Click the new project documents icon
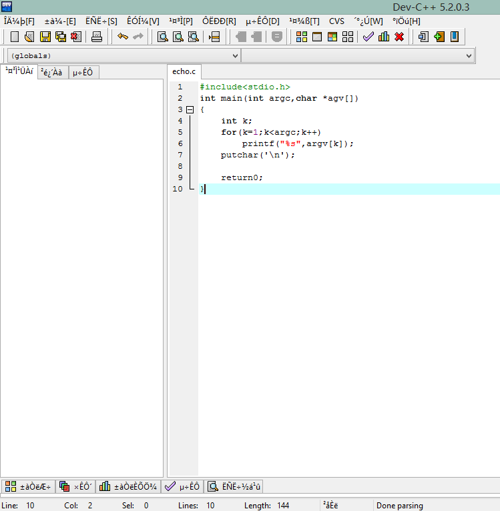Viewport: 500px width, 511px height. coord(423,37)
